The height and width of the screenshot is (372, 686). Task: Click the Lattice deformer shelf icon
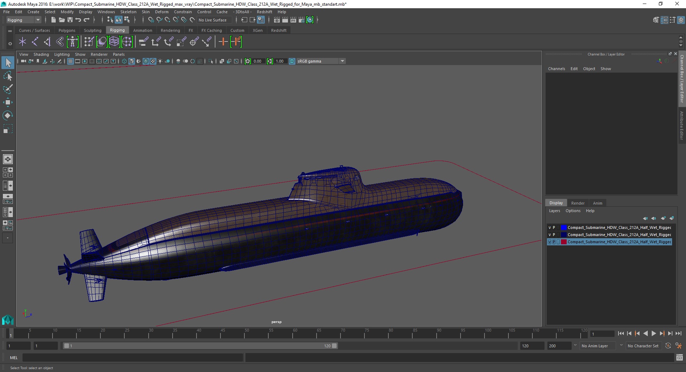tap(114, 42)
